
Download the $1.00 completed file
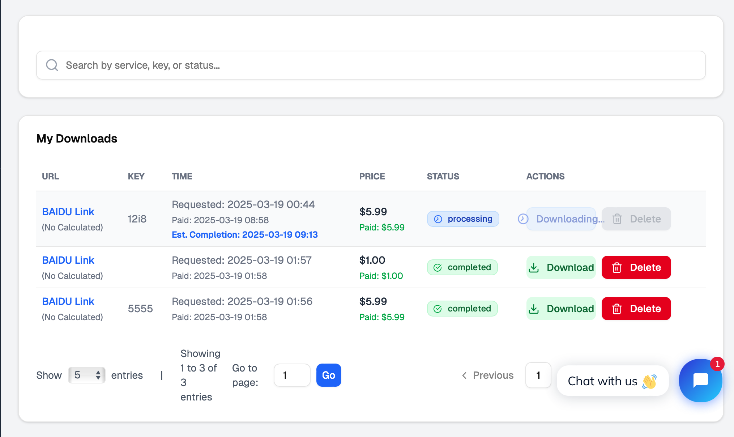561,267
